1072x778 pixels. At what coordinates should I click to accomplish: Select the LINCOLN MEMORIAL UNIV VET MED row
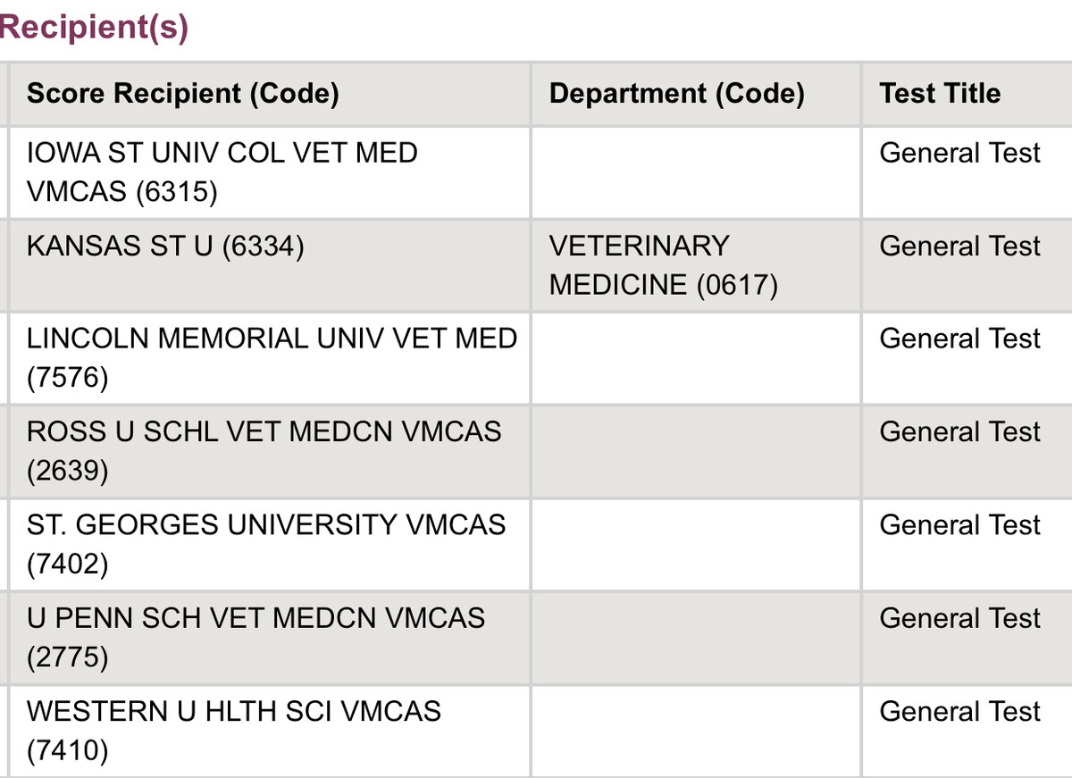click(536, 358)
